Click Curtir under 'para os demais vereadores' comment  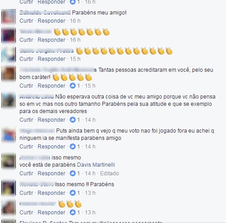26,120
